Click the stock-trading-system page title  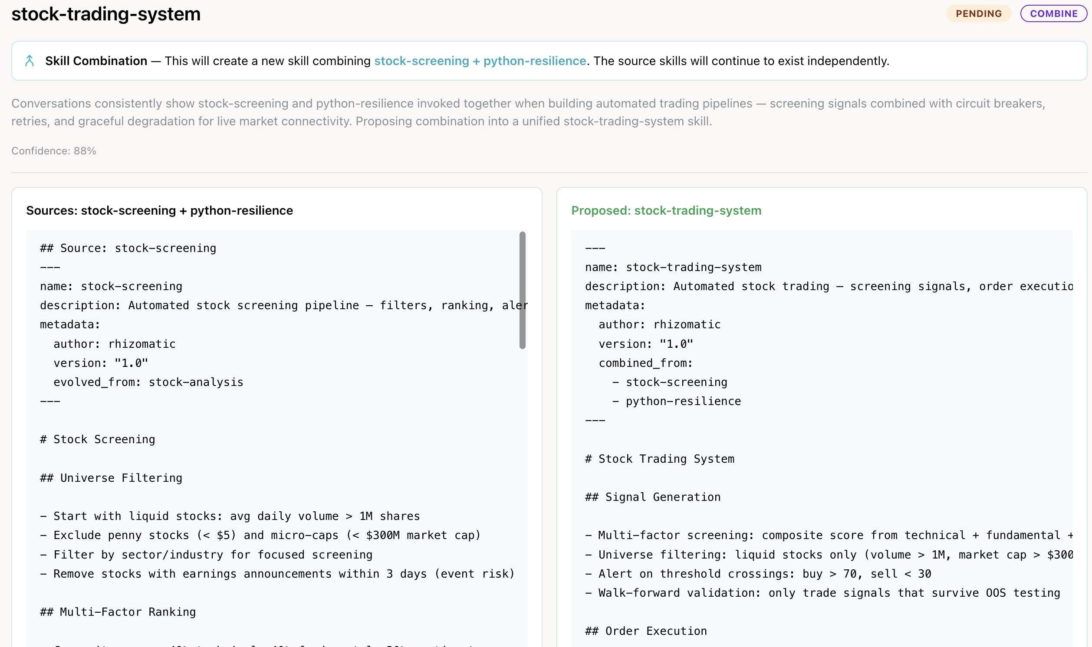click(x=106, y=14)
